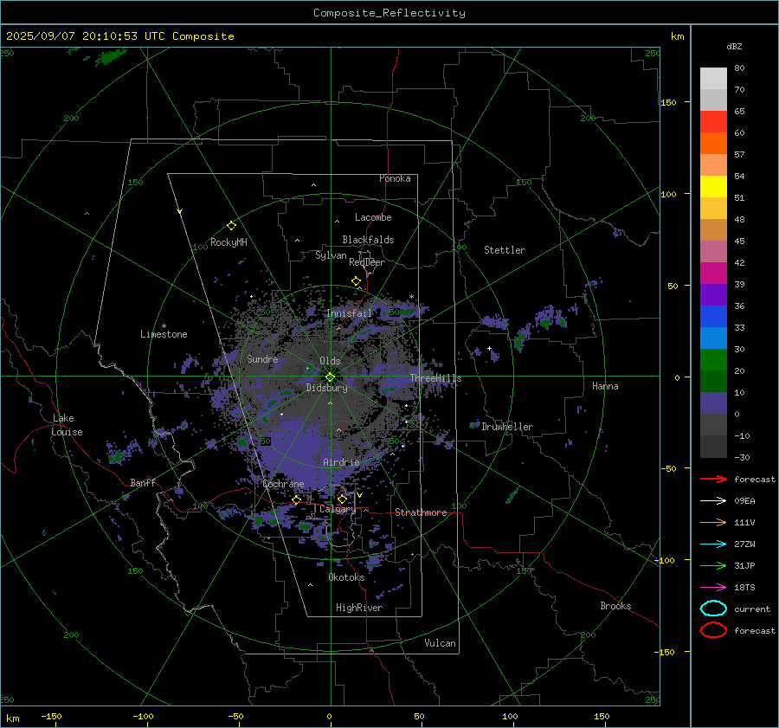Click the green 20 dBZ color swatch
Image resolution: width=779 pixels, height=728 pixels.
pos(713,360)
